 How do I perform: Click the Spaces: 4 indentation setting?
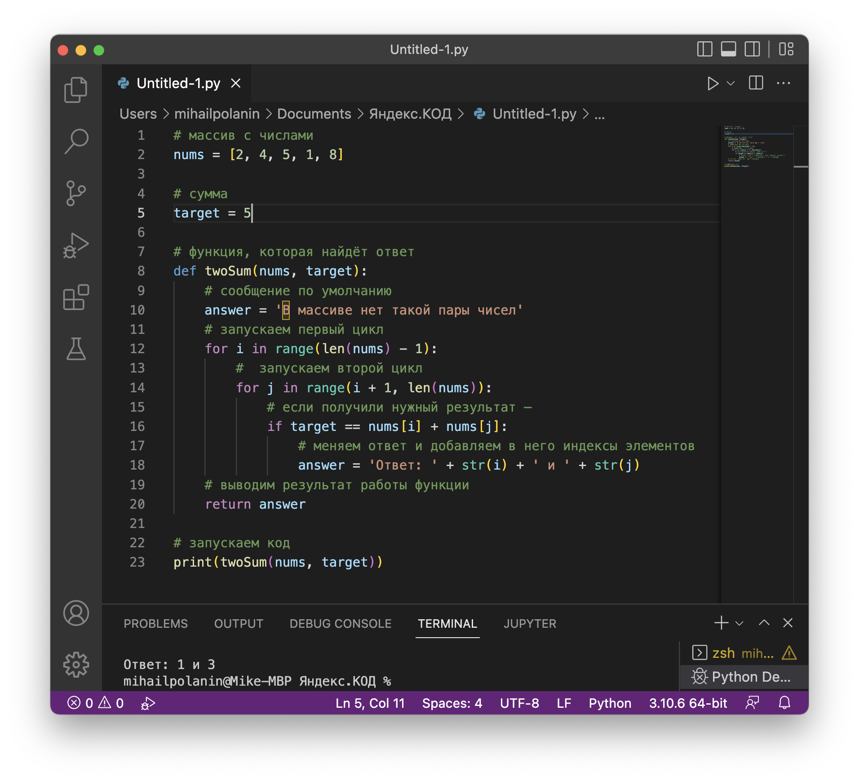tap(452, 703)
